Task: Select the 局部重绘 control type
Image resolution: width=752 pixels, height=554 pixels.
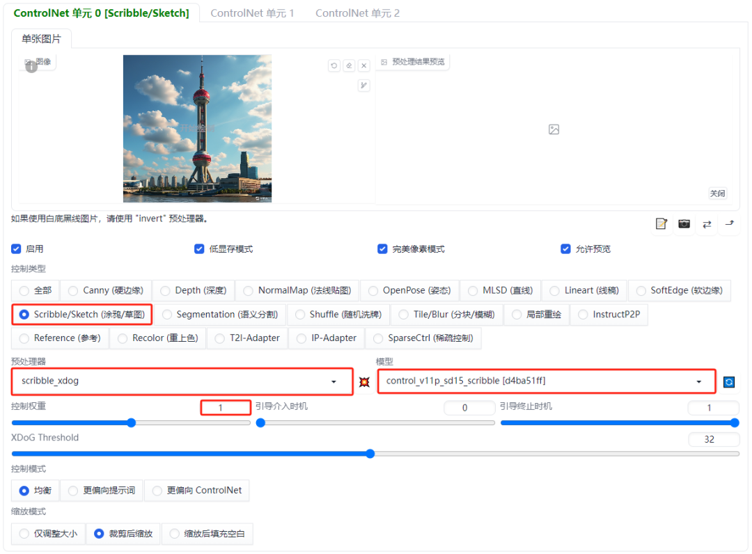Action: pos(536,315)
